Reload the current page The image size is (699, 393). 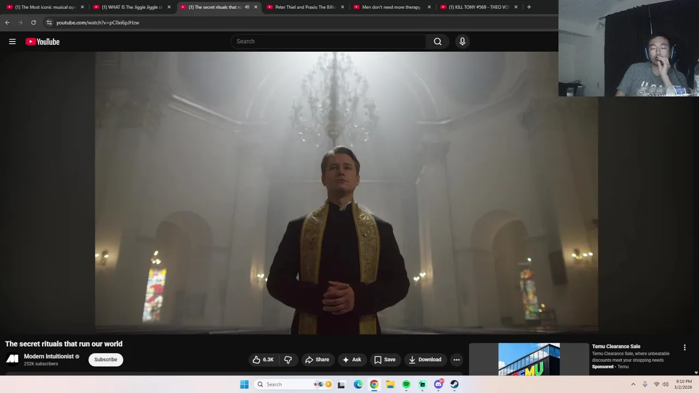(33, 22)
